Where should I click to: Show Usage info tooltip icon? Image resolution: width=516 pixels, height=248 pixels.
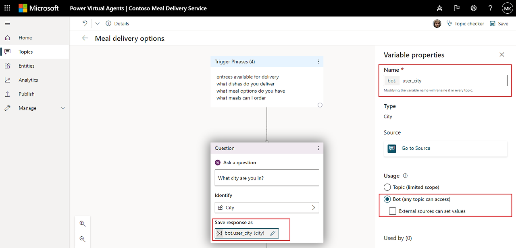[x=405, y=176]
